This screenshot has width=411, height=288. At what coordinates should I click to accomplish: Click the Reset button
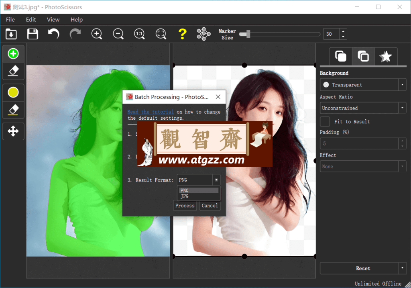pyautogui.click(x=359, y=268)
